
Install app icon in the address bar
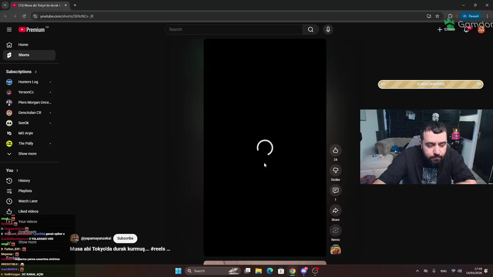[429, 16]
